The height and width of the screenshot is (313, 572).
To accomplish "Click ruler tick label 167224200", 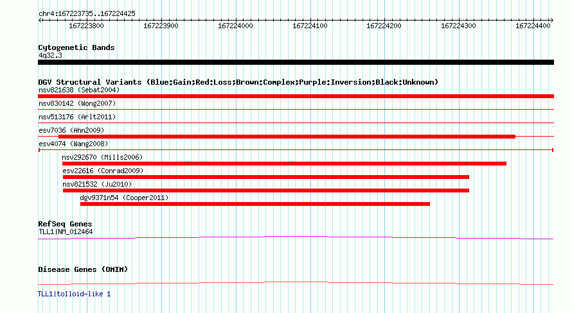I will click(384, 26).
